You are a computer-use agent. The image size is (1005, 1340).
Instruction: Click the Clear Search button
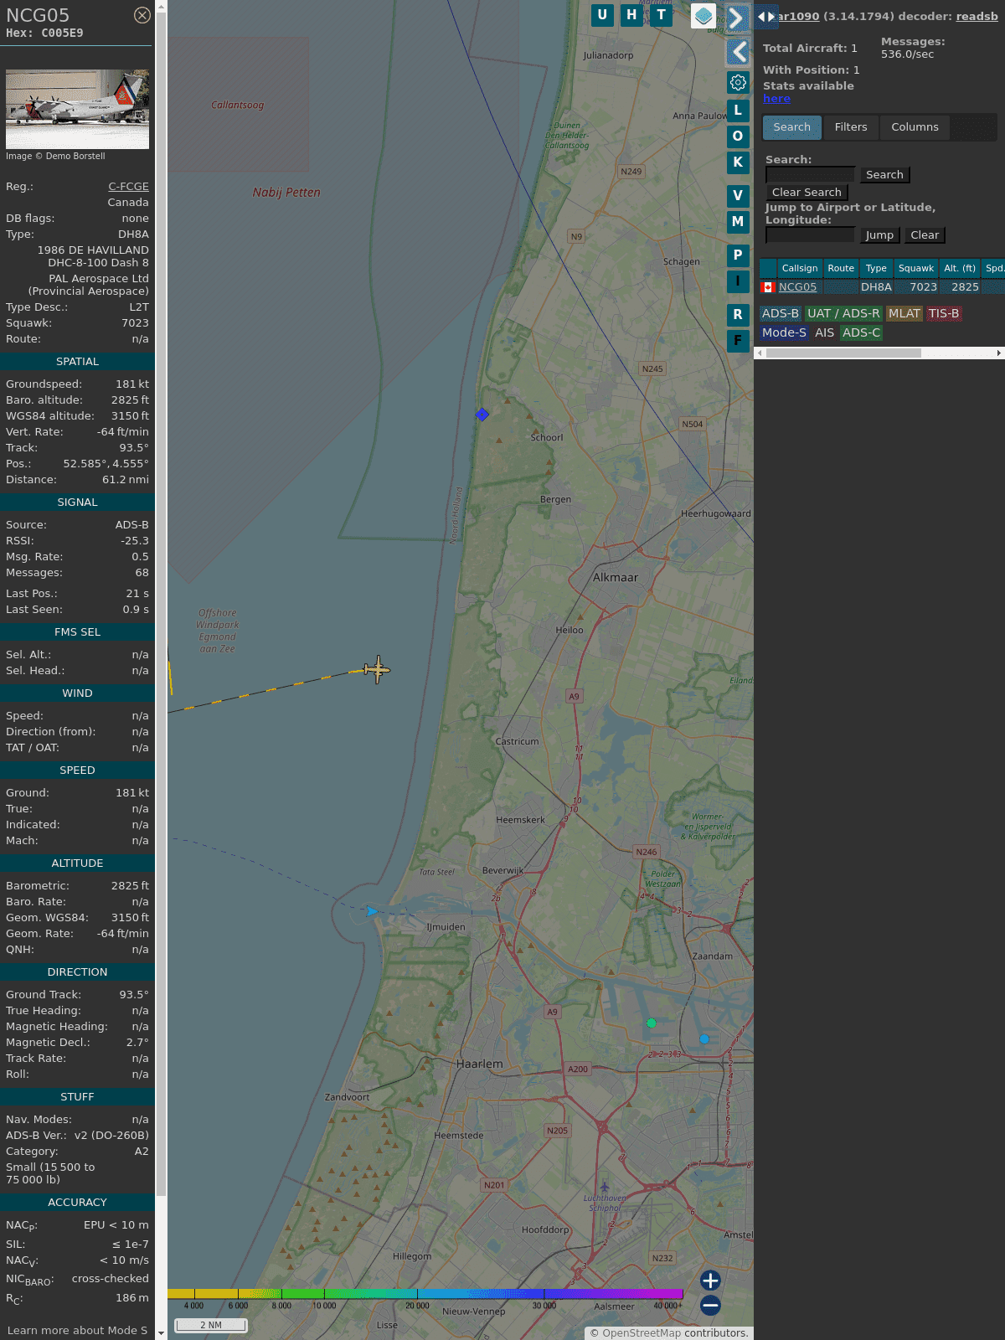click(x=807, y=193)
